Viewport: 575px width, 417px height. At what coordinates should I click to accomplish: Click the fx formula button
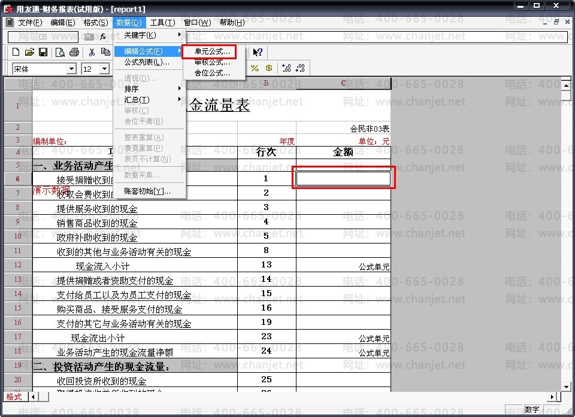pyautogui.click(x=103, y=36)
